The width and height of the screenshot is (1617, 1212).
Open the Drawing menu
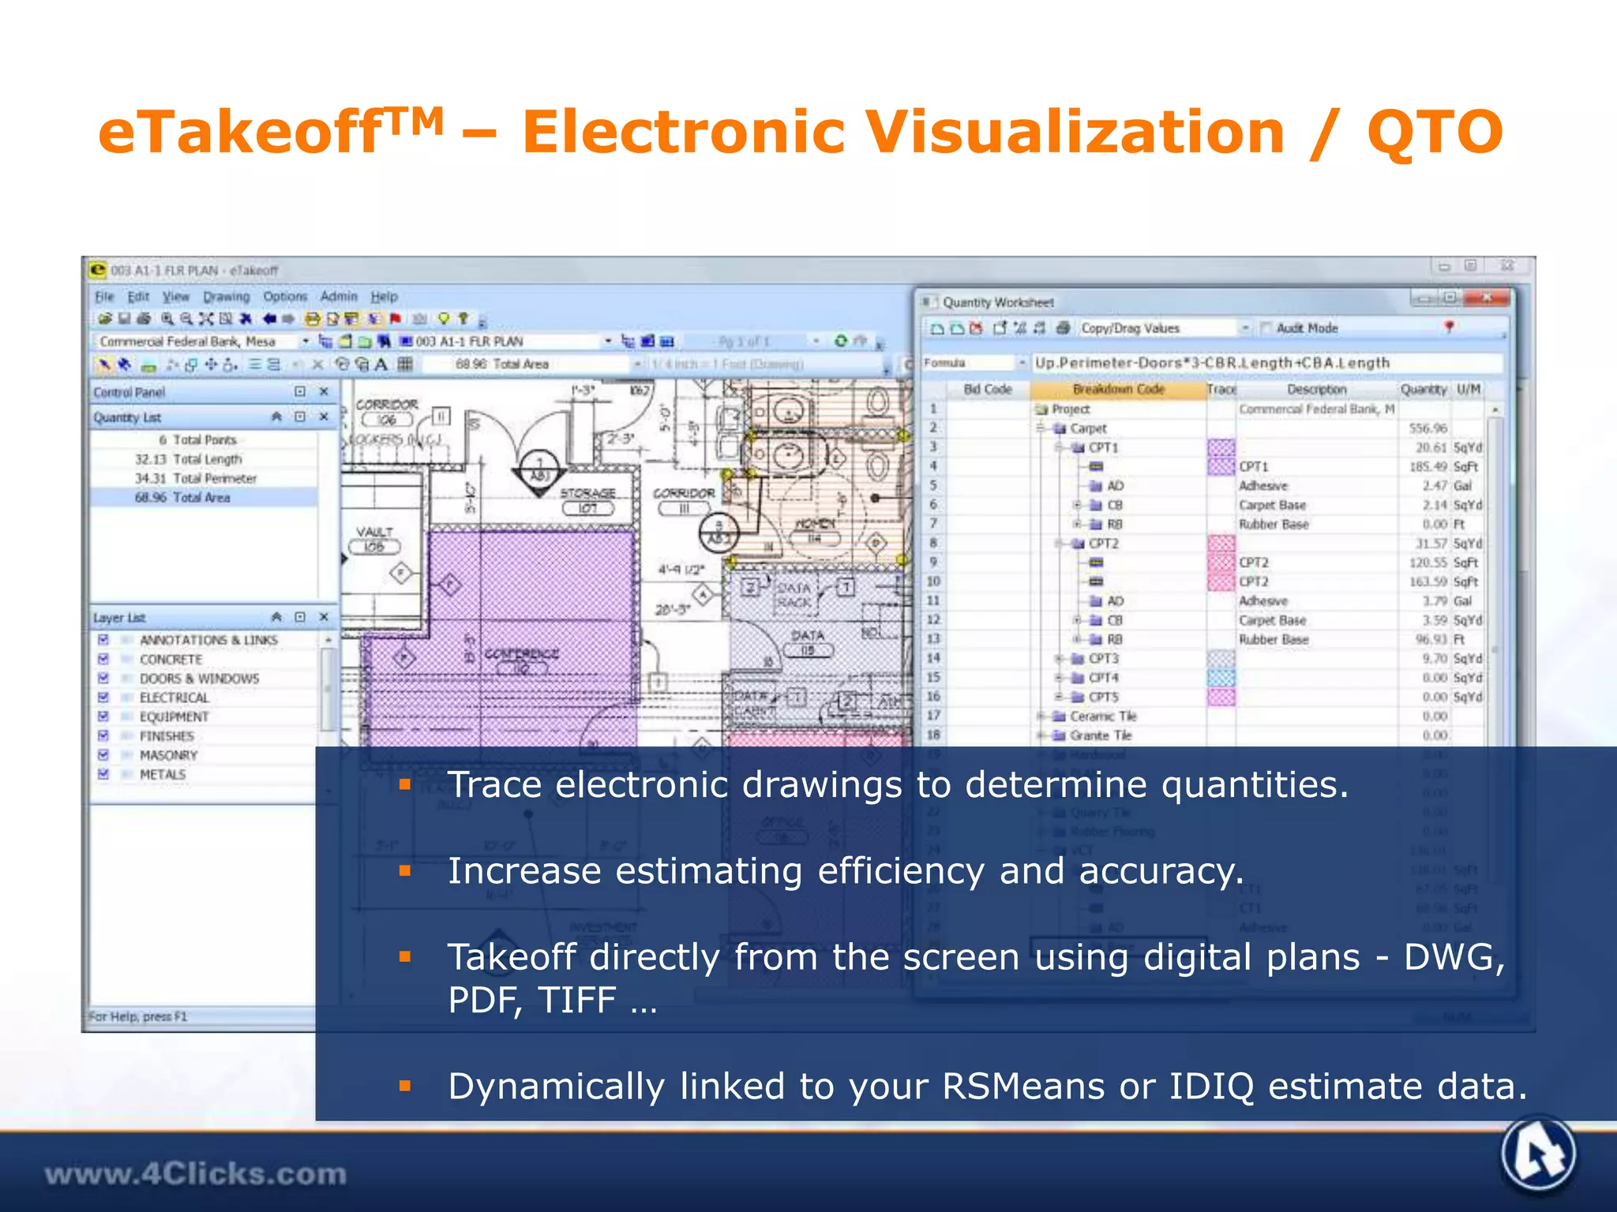(x=226, y=297)
